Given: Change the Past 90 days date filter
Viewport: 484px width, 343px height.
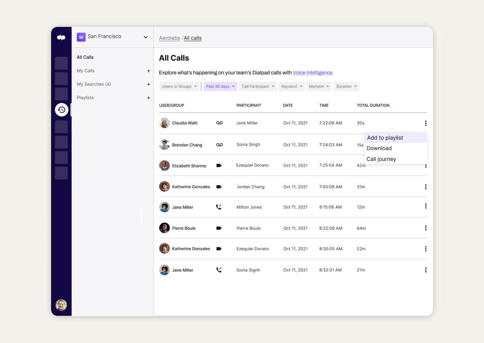Looking at the screenshot, I should [x=220, y=86].
